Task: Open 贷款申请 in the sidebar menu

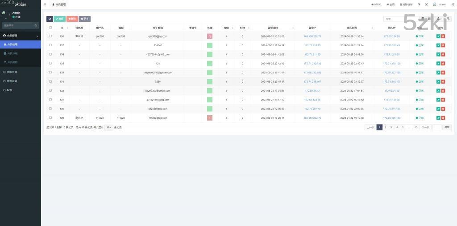Action: coord(12,72)
